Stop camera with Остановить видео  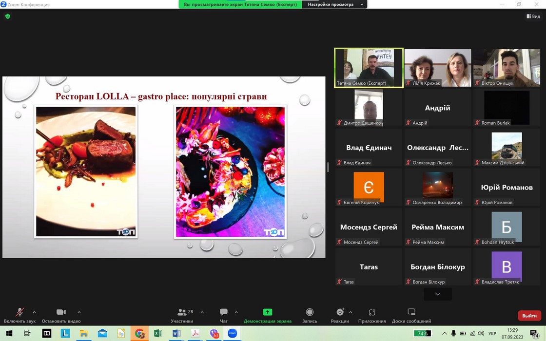(x=61, y=313)
